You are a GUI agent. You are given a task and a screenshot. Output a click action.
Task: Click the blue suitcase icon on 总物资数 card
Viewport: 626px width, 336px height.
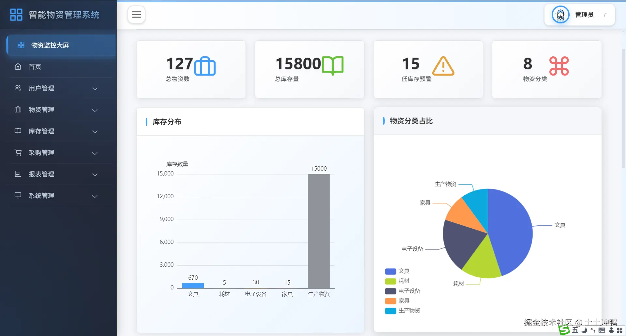pyautogui.click(x=205, y=66)
